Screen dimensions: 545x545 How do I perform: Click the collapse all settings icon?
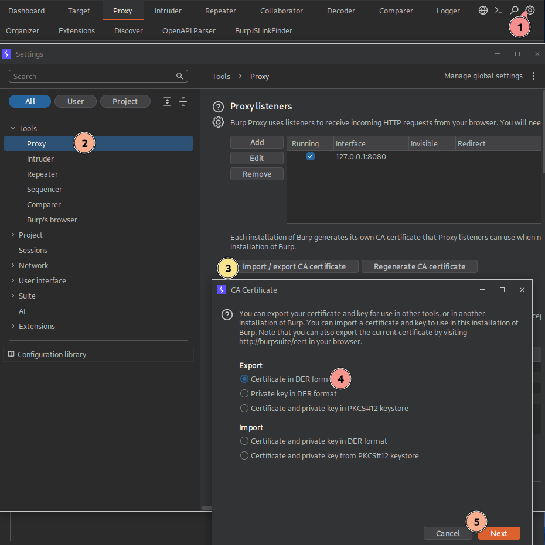click(183, 101)
